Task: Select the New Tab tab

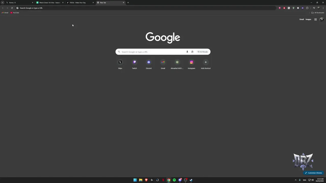Action: point(111,3)
